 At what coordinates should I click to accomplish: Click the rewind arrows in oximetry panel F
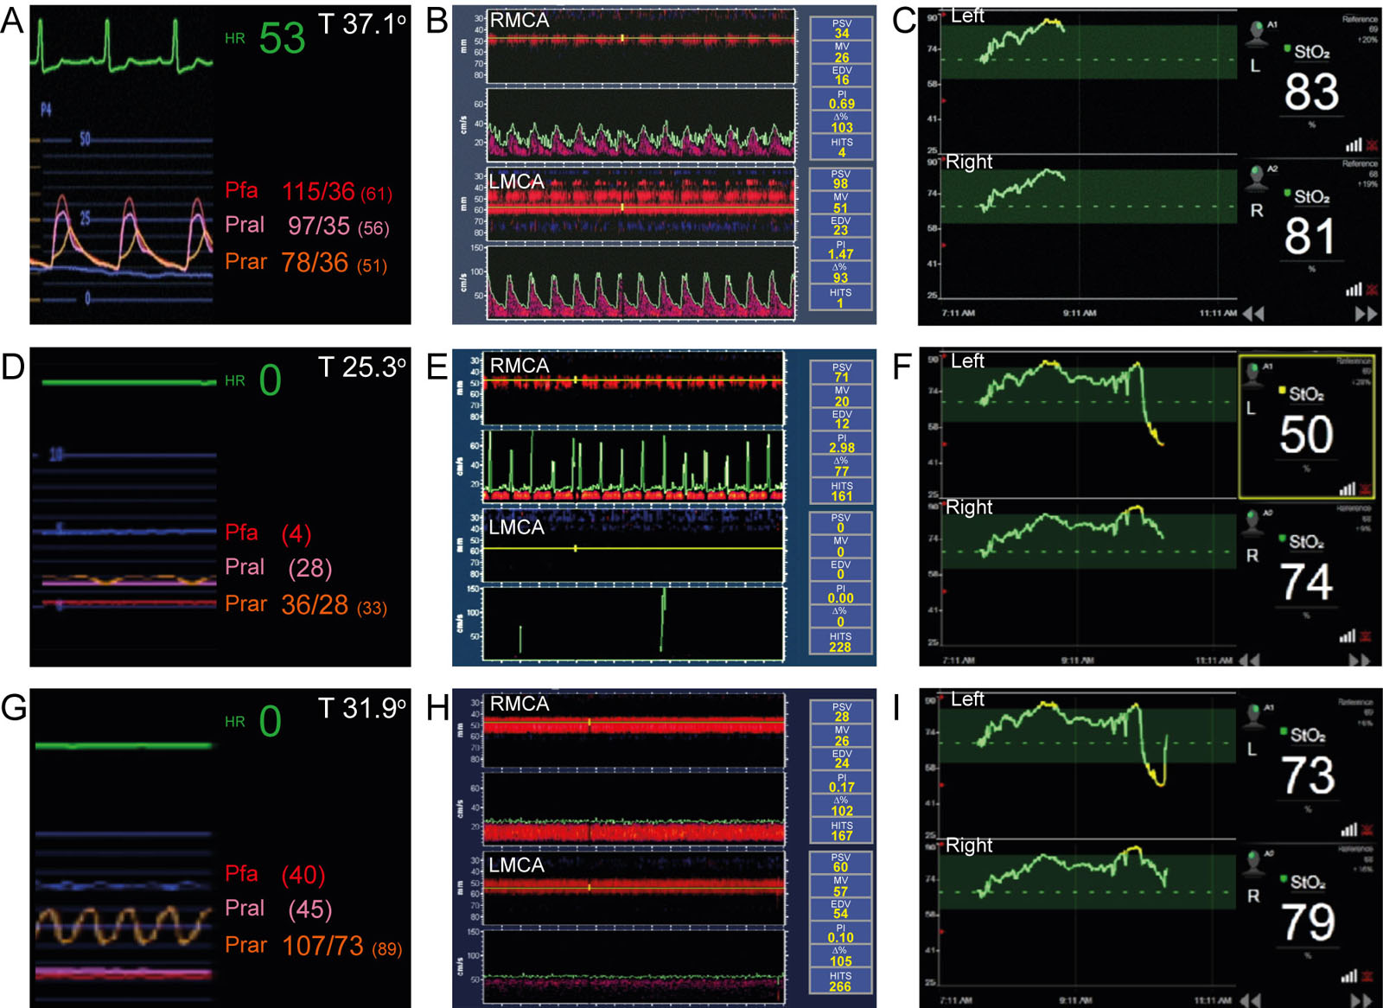[x=1249, y=660]
